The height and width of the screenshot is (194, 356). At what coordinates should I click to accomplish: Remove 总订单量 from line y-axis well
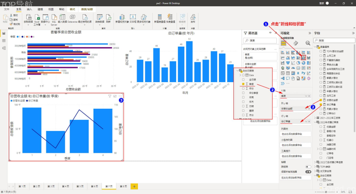tap(309, 122)
